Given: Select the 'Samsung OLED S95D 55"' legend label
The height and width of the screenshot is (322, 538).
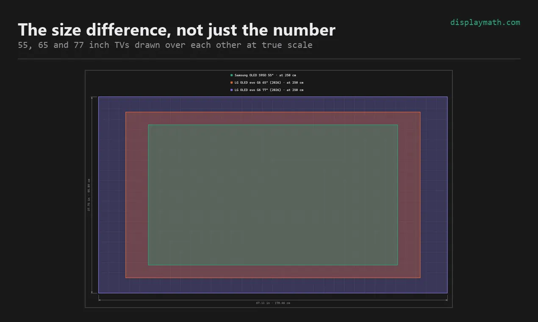Looking at the screenshot, I should pos(254,75).
